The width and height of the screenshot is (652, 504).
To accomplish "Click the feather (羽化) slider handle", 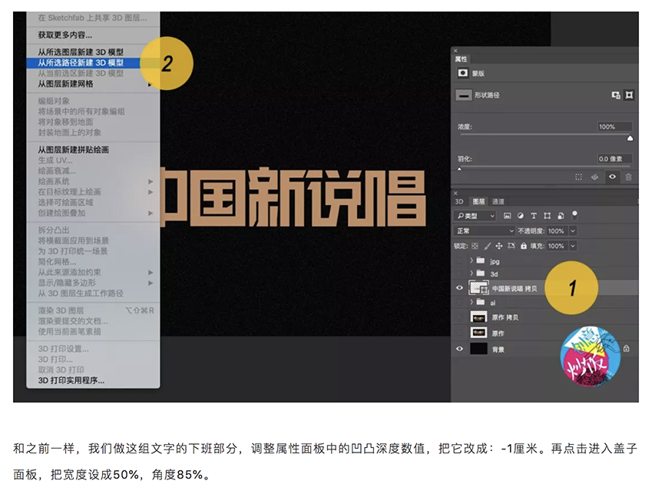I will coord(459,169).
